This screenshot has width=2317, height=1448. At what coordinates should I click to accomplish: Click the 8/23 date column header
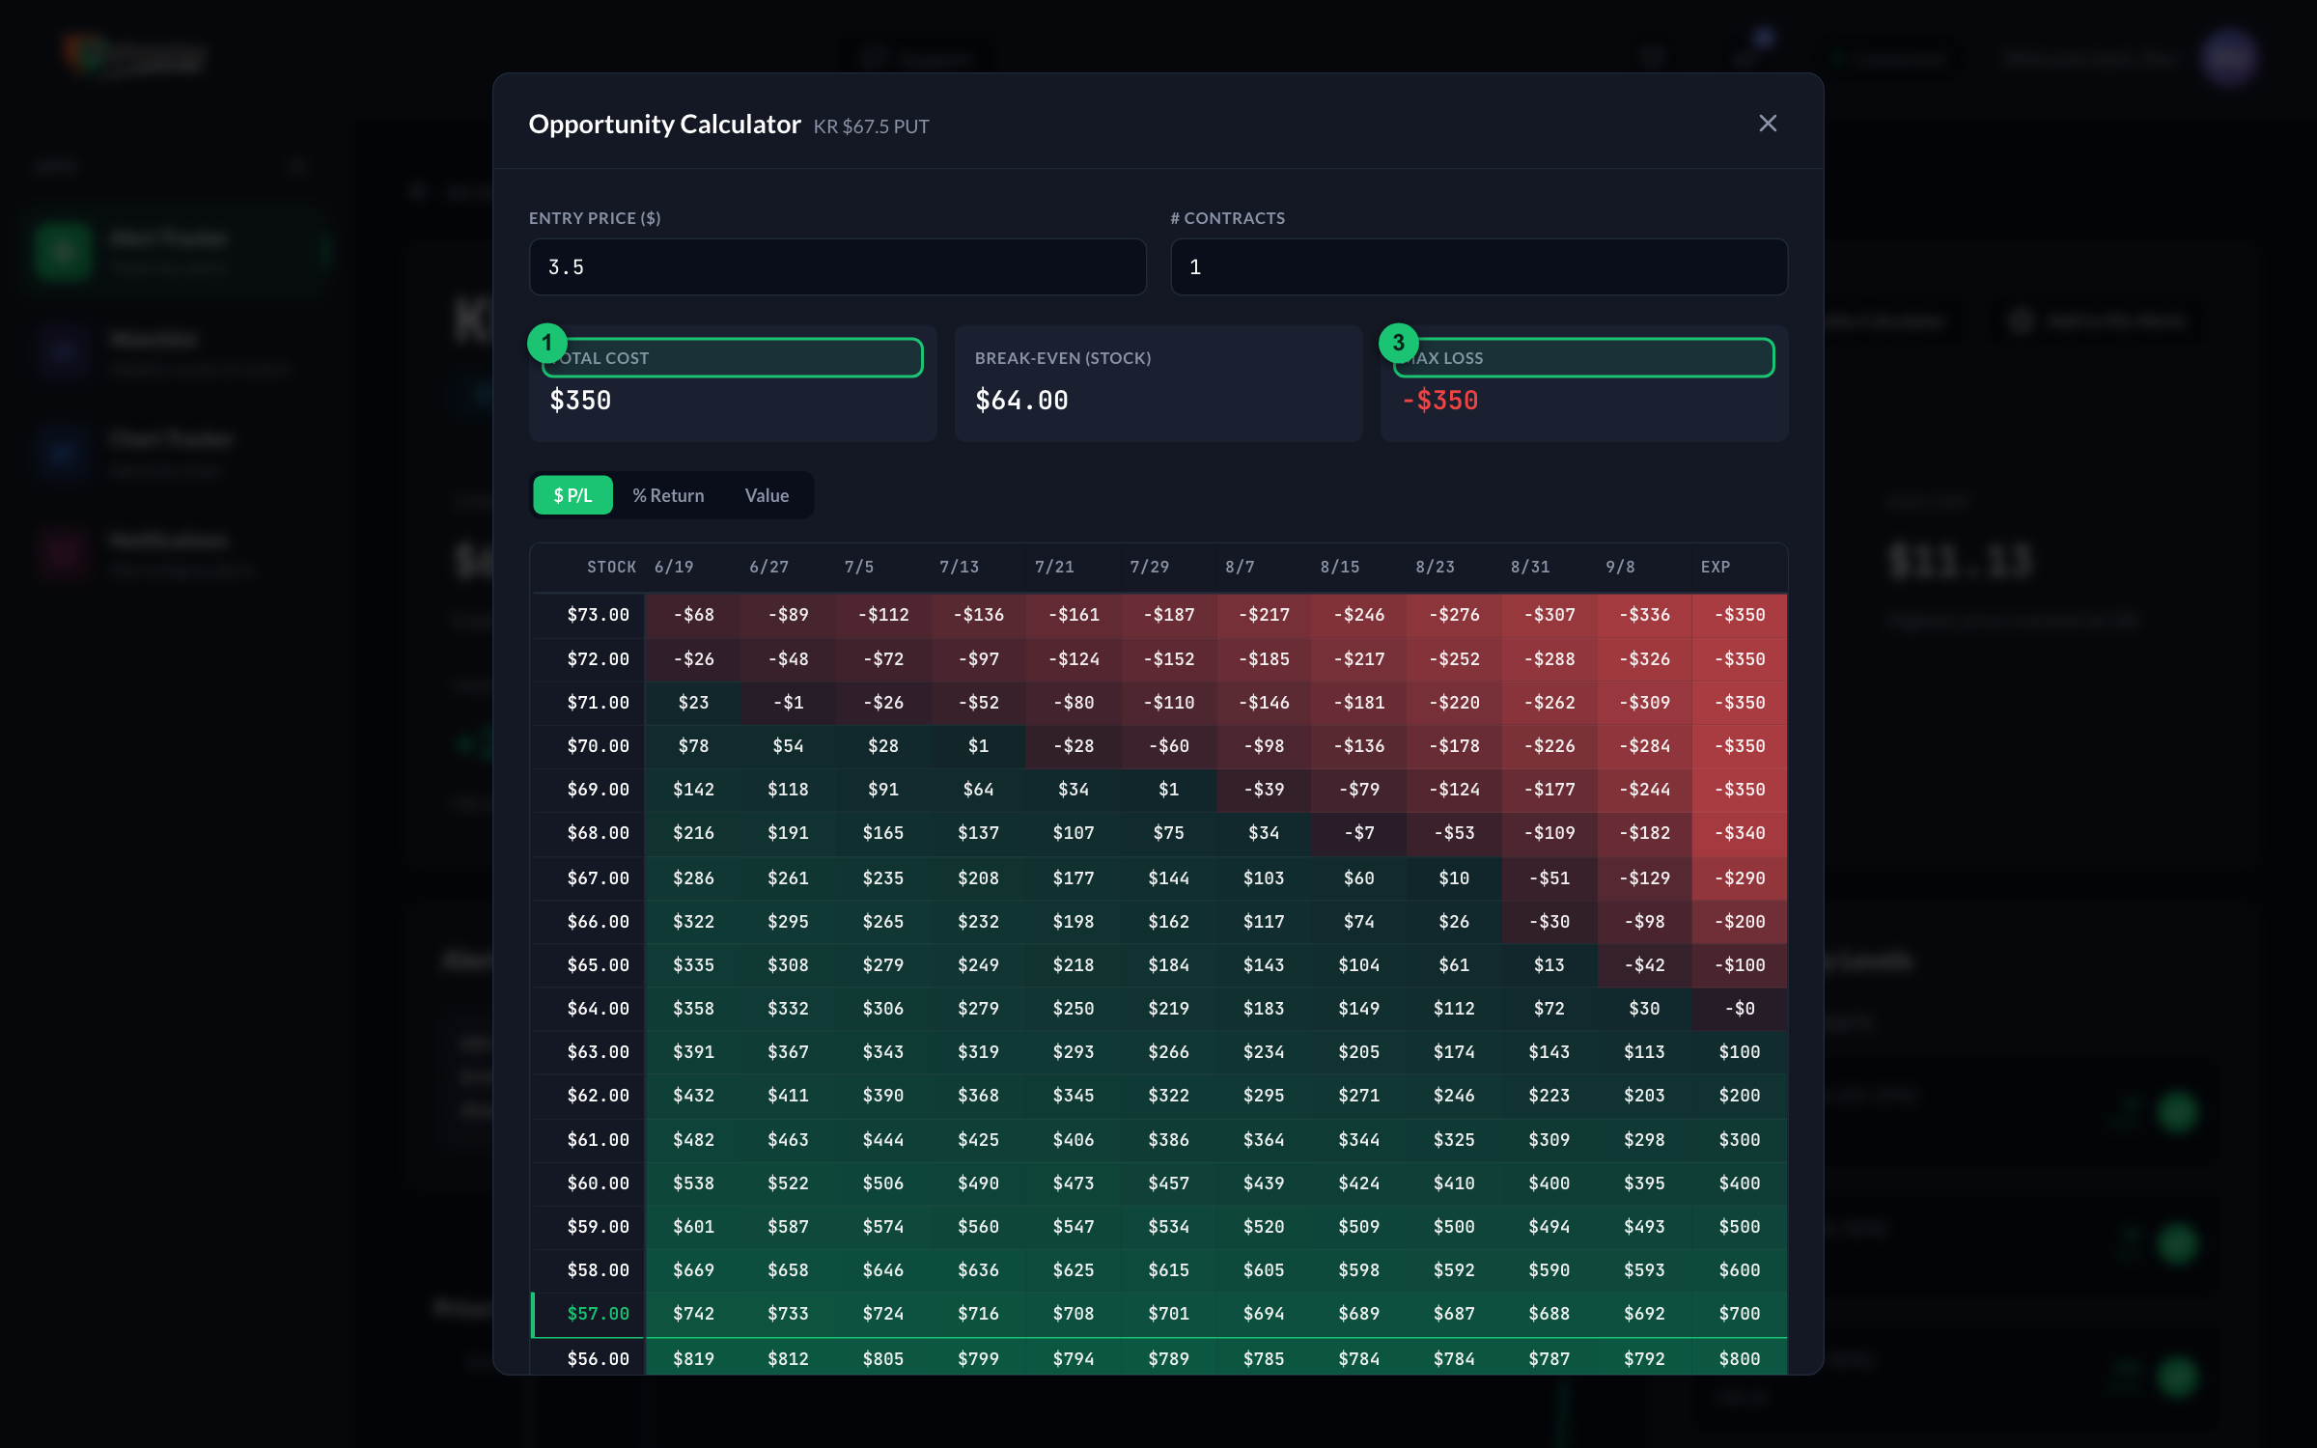pyautogui.click(x=1435, y=567)
